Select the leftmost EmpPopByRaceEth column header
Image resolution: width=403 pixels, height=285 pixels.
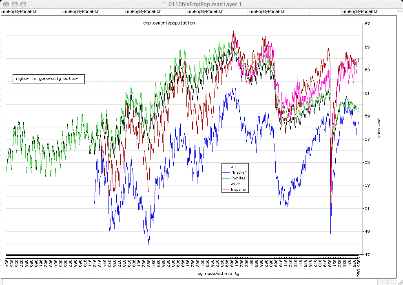pos(19,12)
